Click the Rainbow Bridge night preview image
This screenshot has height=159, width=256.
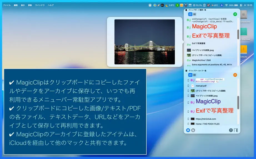(144, 42)
